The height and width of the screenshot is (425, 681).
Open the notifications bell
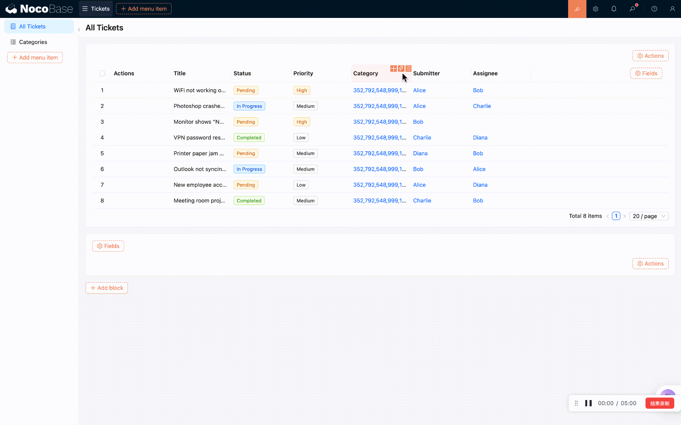click(614, 9)
